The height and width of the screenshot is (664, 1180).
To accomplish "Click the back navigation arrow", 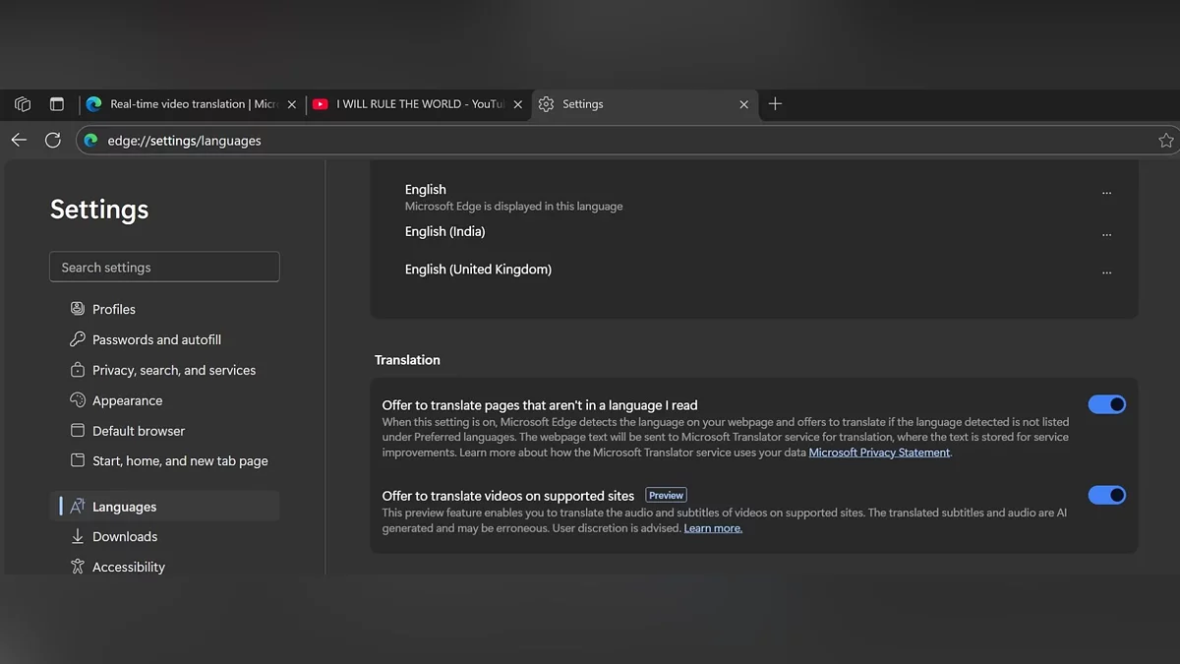I will point(19,141).
